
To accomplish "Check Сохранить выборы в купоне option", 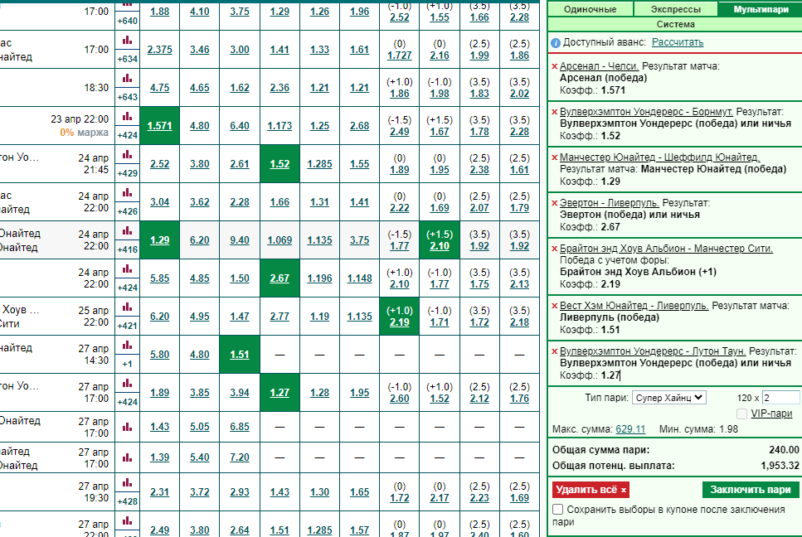I will click(558, 510).
